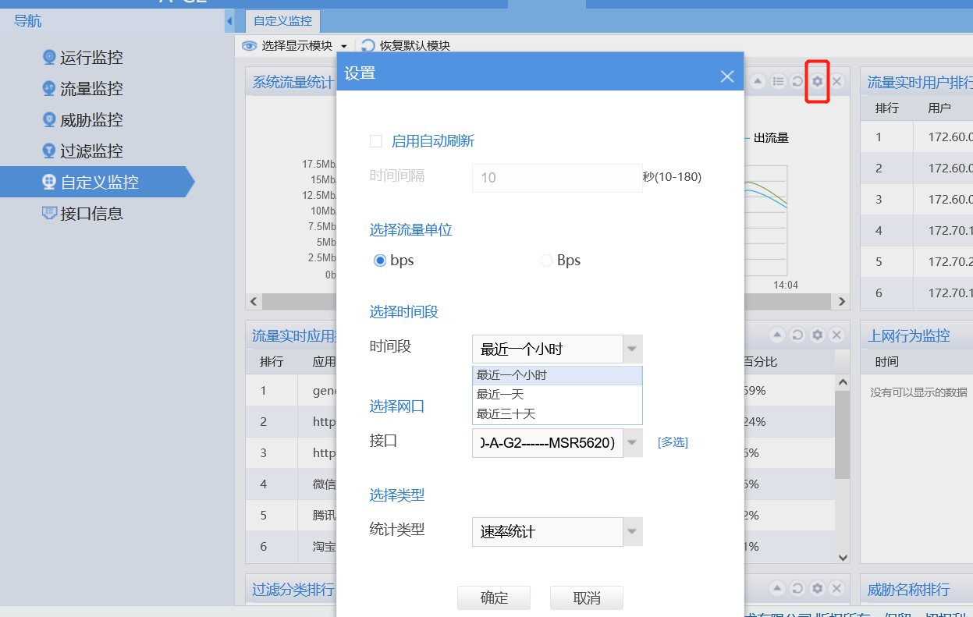Image resolution: width=973 pixels, height=617 pixels.
Task: Click the eye icon beside 选择显示模块
Action: 249,46
